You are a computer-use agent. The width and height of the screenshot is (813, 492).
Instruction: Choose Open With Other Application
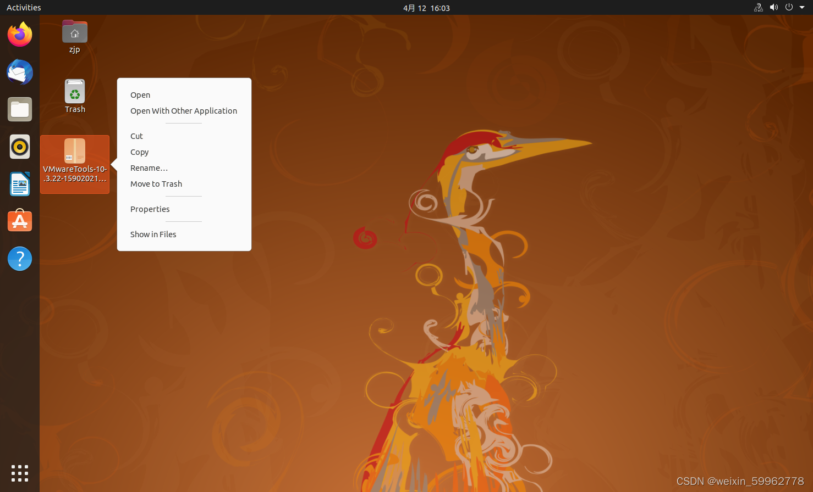pyautogui.click(x=184, y=111)
